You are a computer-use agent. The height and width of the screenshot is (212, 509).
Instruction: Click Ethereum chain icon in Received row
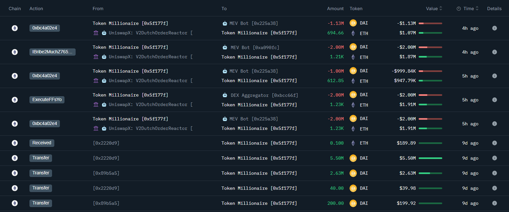[x=15, y=143]
